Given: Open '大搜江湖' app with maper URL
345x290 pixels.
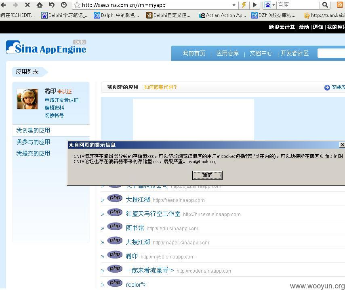Looking at the screenshot, I should pos(138,242).
